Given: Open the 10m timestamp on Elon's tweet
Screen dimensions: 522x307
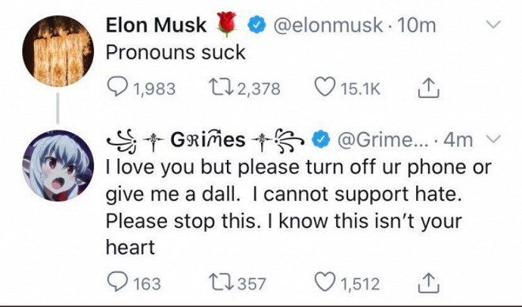Looking at the screenshot, I should point(416,25).
